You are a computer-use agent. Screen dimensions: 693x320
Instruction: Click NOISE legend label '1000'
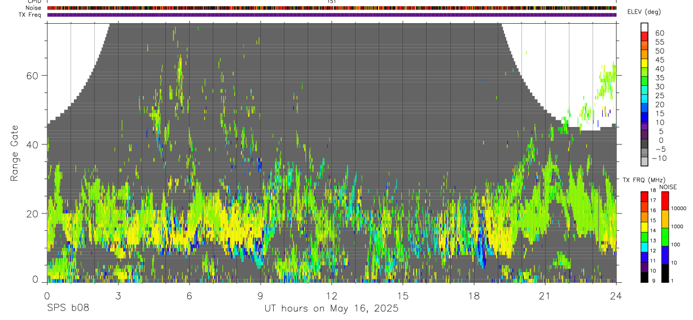677,226
